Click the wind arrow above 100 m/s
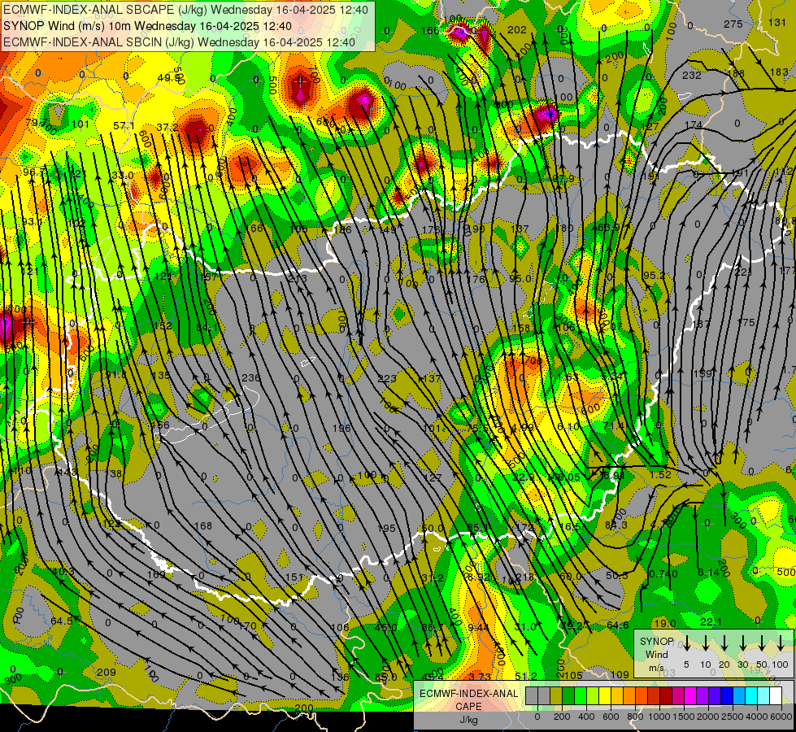This screenshot has height=732, width=796. pyautogui.click(x=781, y=643)
